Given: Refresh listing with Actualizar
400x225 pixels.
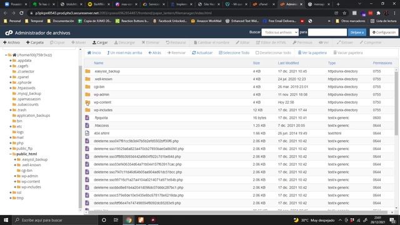Looking at the screenshot, I should click(202, 52).
